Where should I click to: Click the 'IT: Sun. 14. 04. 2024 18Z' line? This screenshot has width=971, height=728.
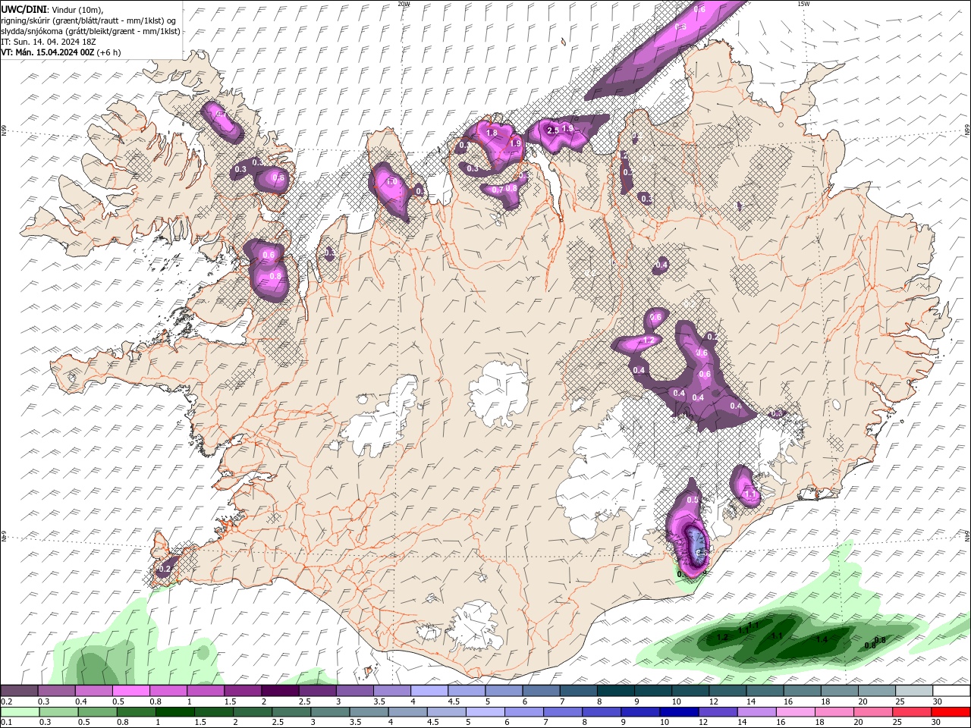click(49, 42)
